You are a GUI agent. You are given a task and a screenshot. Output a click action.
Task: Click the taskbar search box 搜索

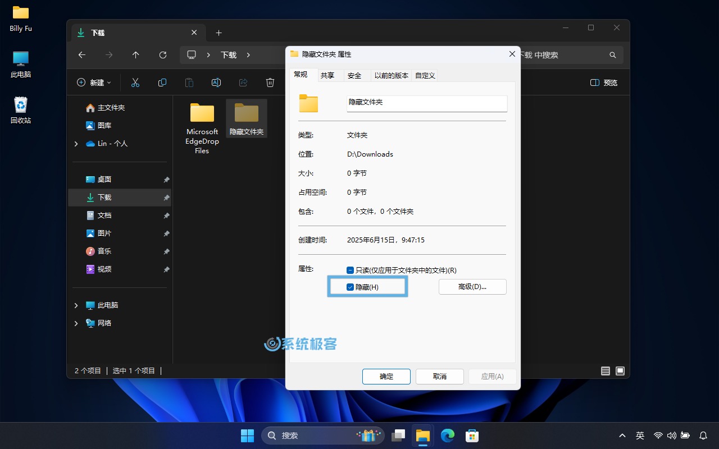(323, 436)
